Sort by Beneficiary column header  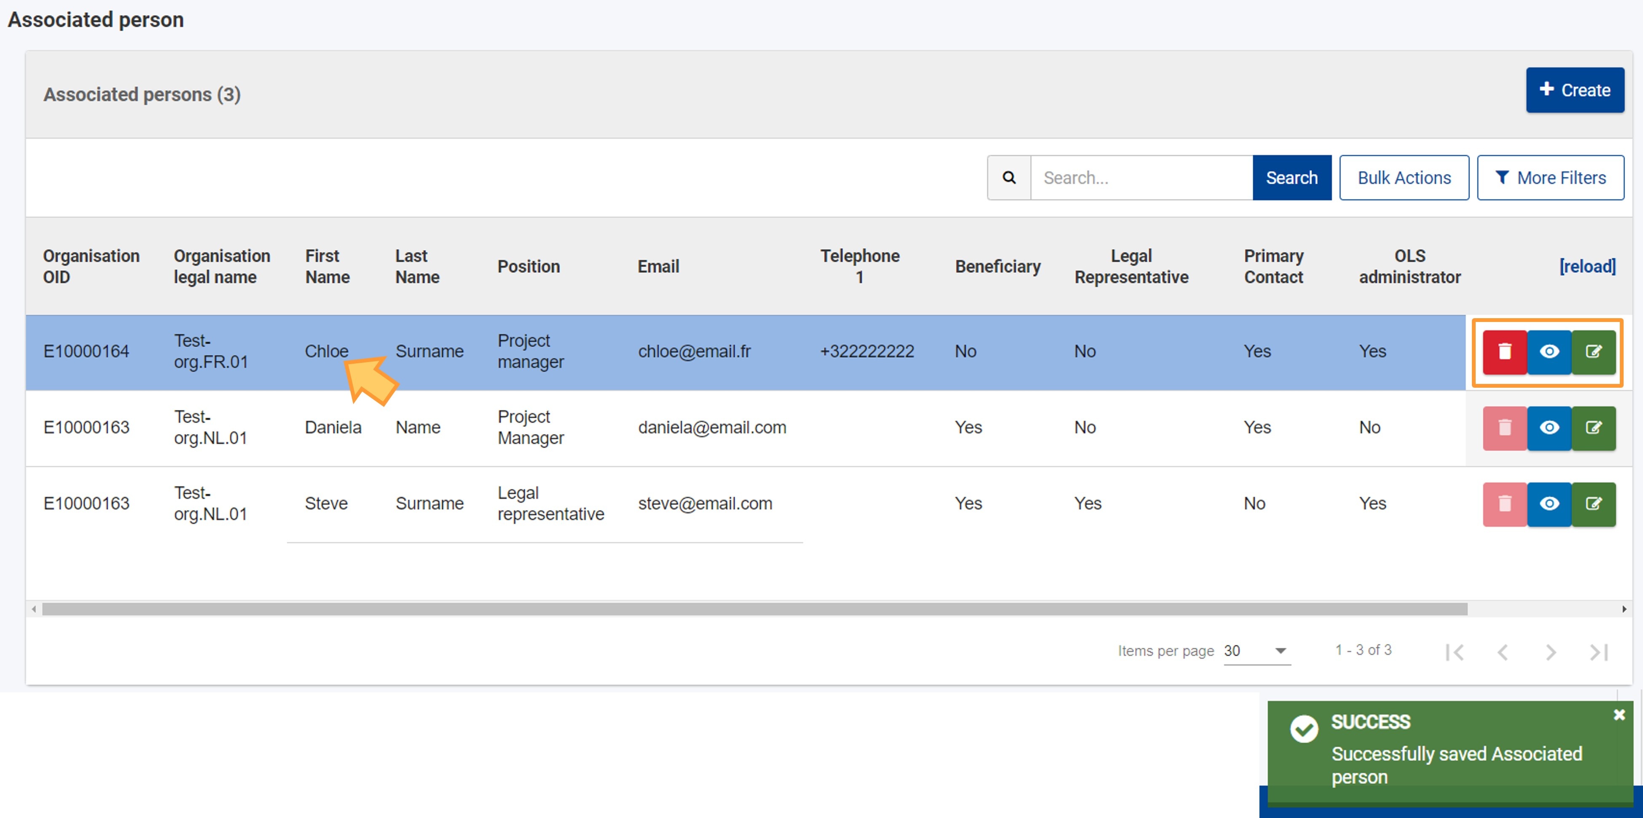[x=998, y=266]
